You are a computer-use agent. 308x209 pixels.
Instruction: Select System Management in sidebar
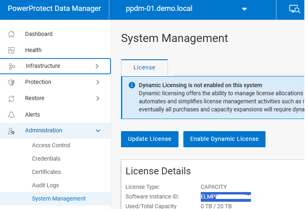(x=55, y=199)
